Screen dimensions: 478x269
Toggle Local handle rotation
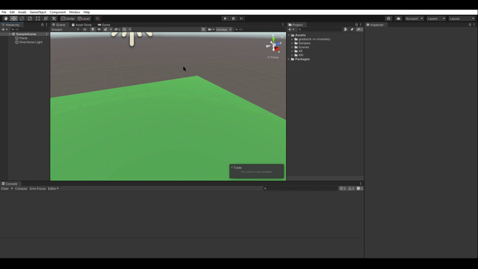click(x=84, y=18)
